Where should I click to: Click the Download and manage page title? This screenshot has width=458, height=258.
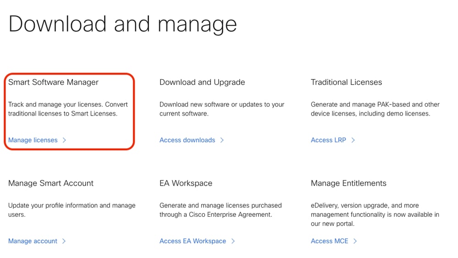coord(122,24)
